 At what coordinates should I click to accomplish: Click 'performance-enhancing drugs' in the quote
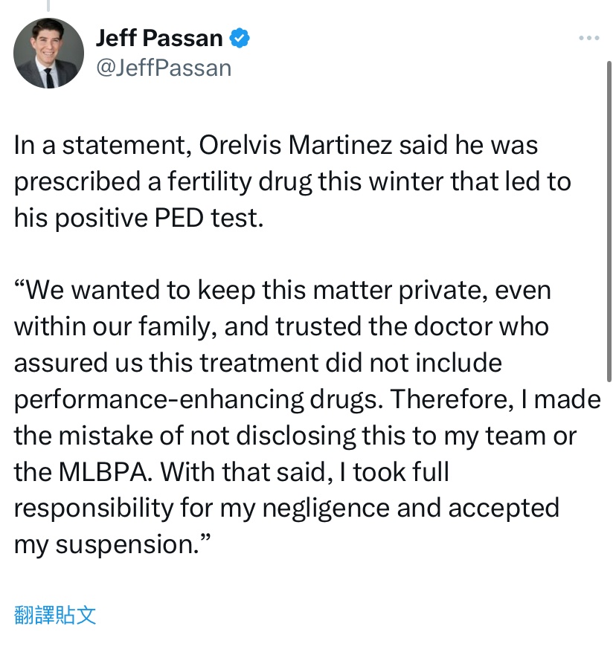pyautogui.click(x=199, y=400)
